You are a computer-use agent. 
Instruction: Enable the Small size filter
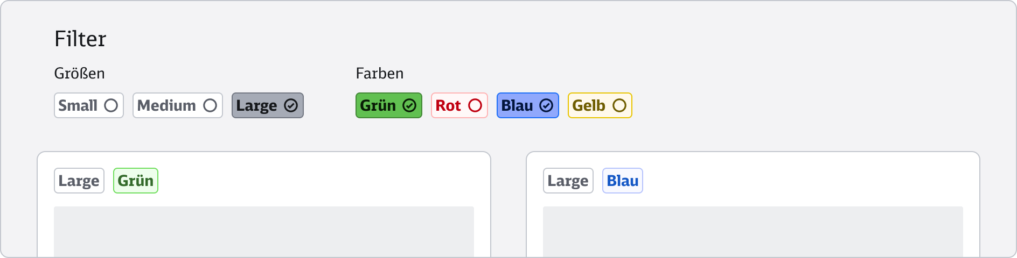pos(78,105)
